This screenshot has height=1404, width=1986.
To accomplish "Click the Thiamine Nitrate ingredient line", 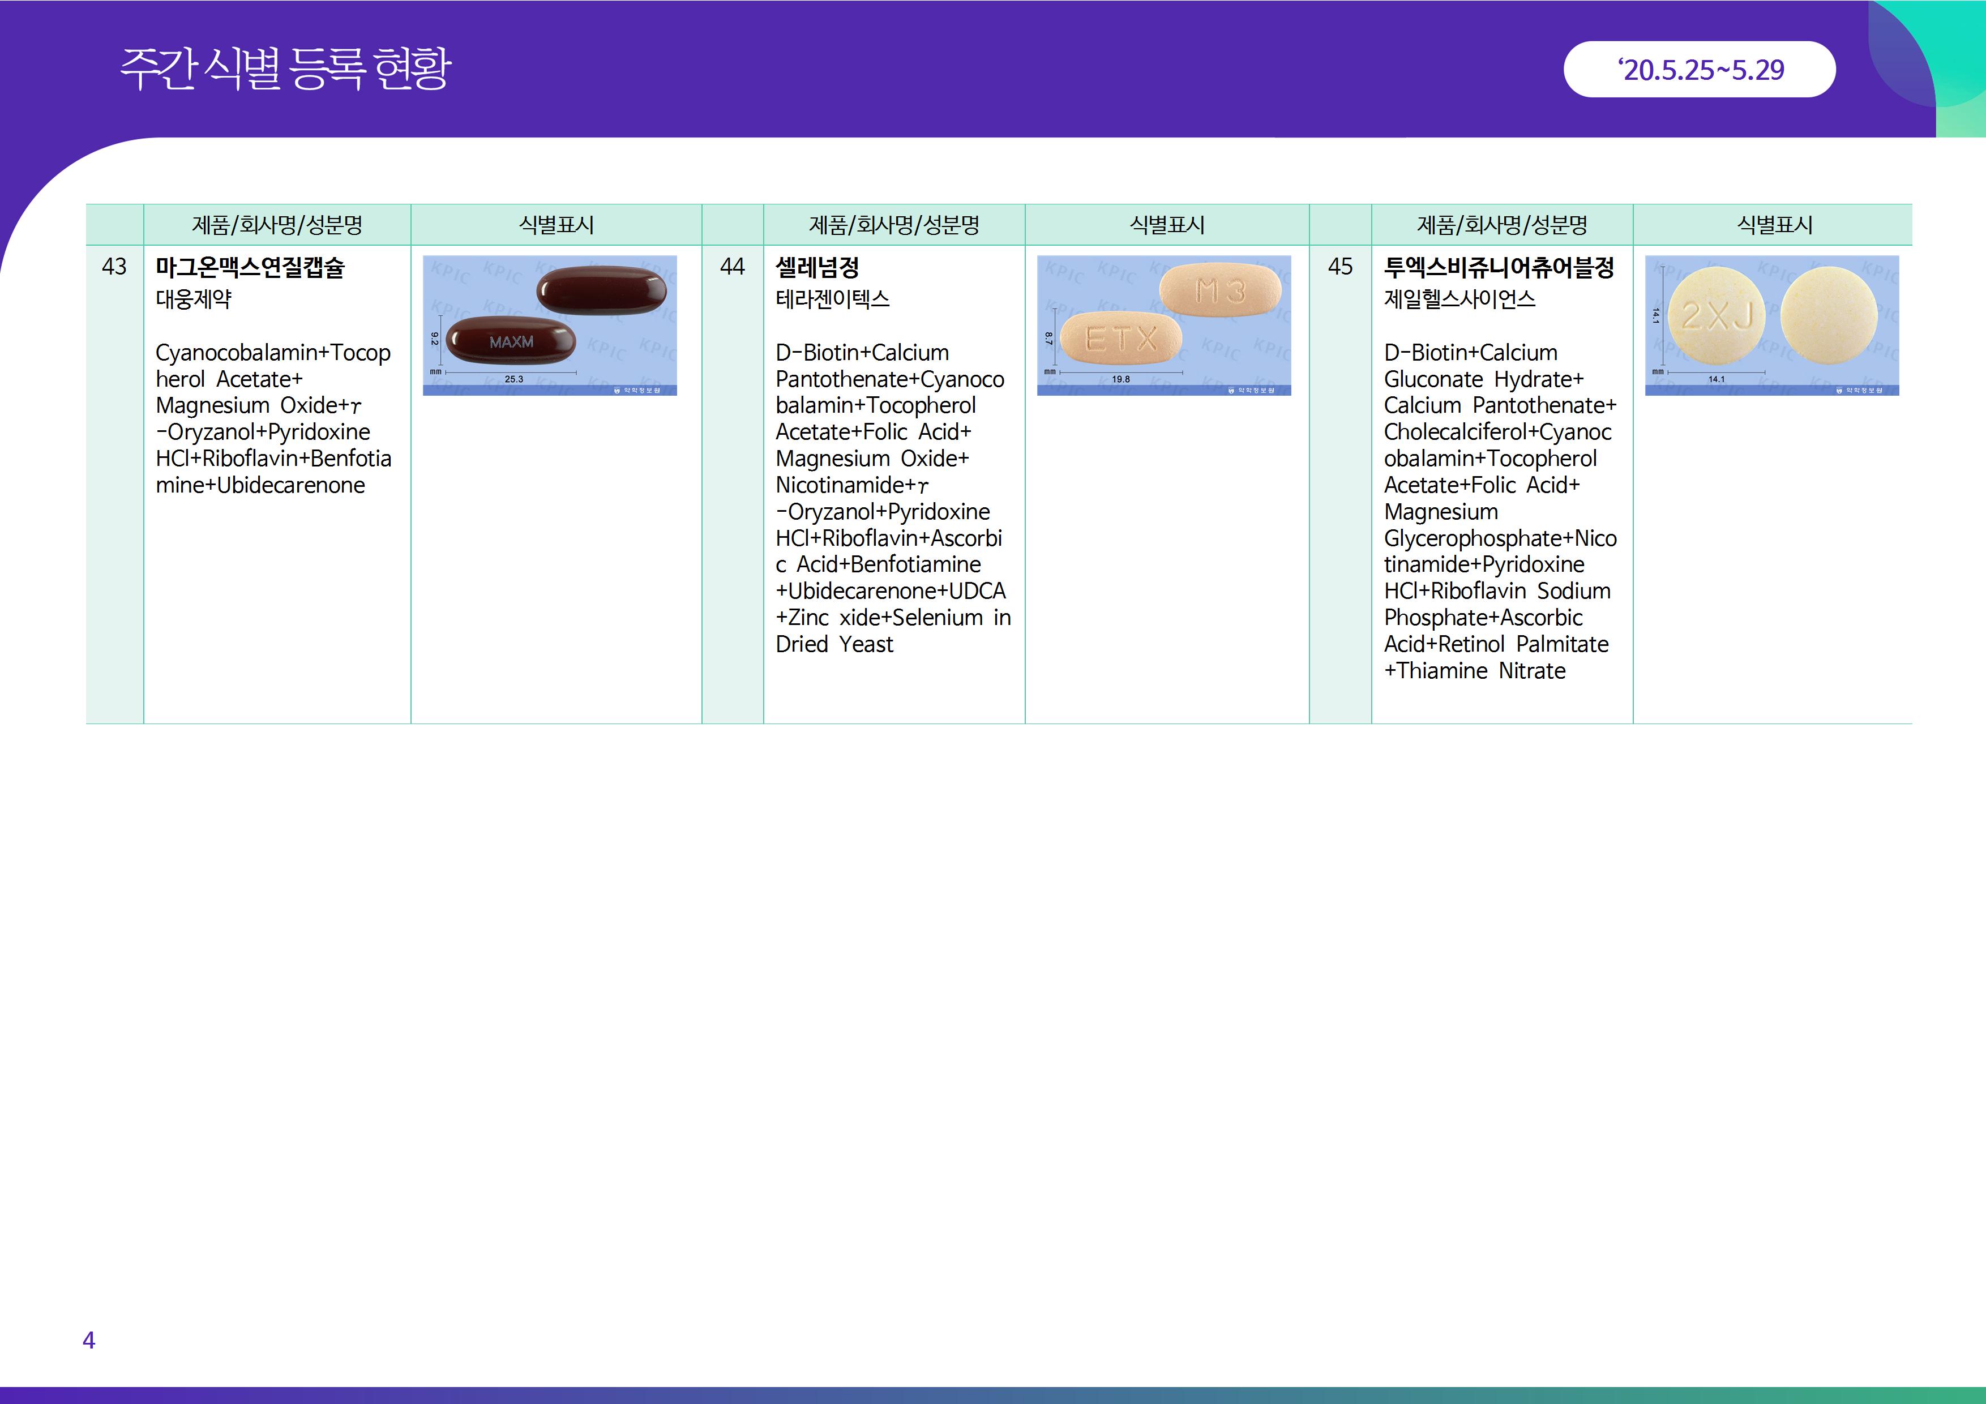I will [1475, 671].
